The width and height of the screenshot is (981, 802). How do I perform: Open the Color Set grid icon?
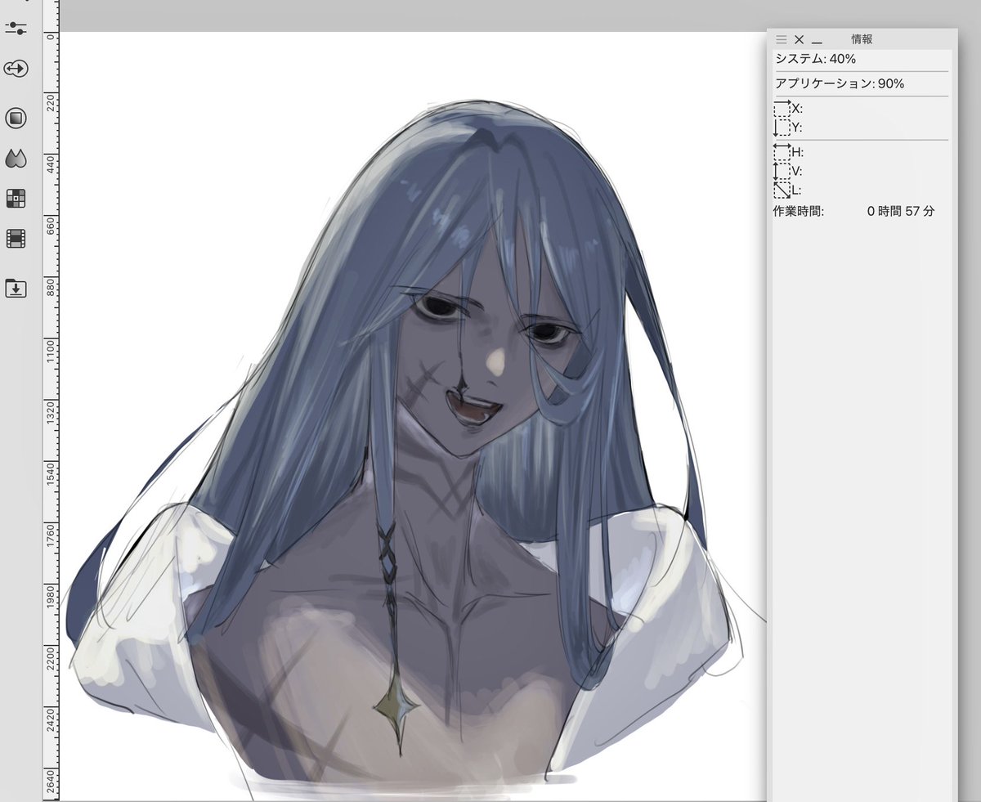tap(16, 198)
